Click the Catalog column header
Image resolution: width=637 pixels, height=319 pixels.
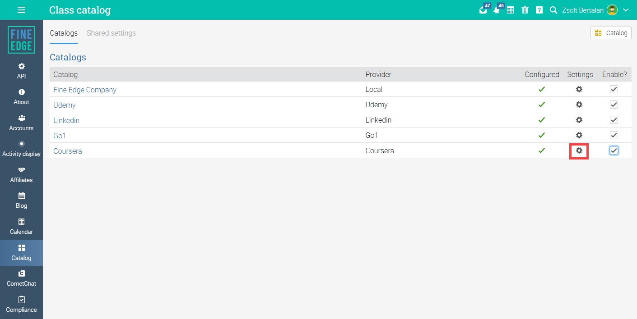[65, 74]
